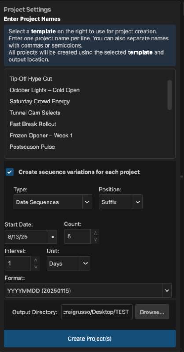The image size is (184, 352).
Task: Focus the Count number field
Action: coord(78,237)
